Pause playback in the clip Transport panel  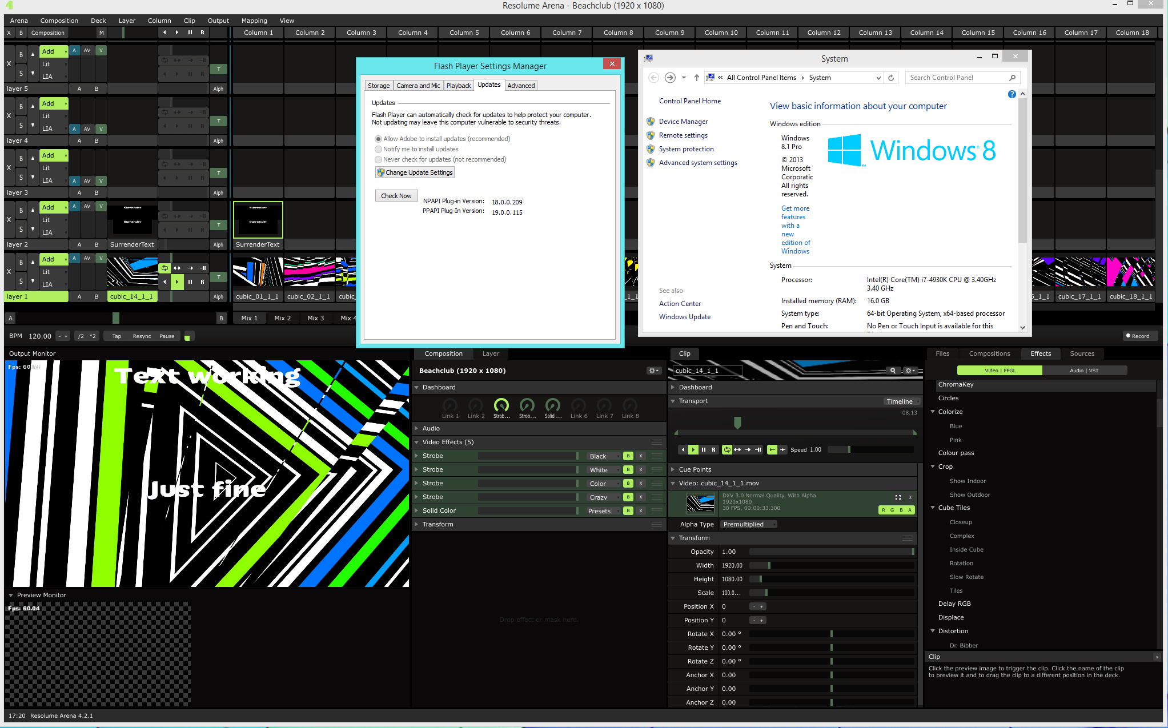tap(703, 450)
